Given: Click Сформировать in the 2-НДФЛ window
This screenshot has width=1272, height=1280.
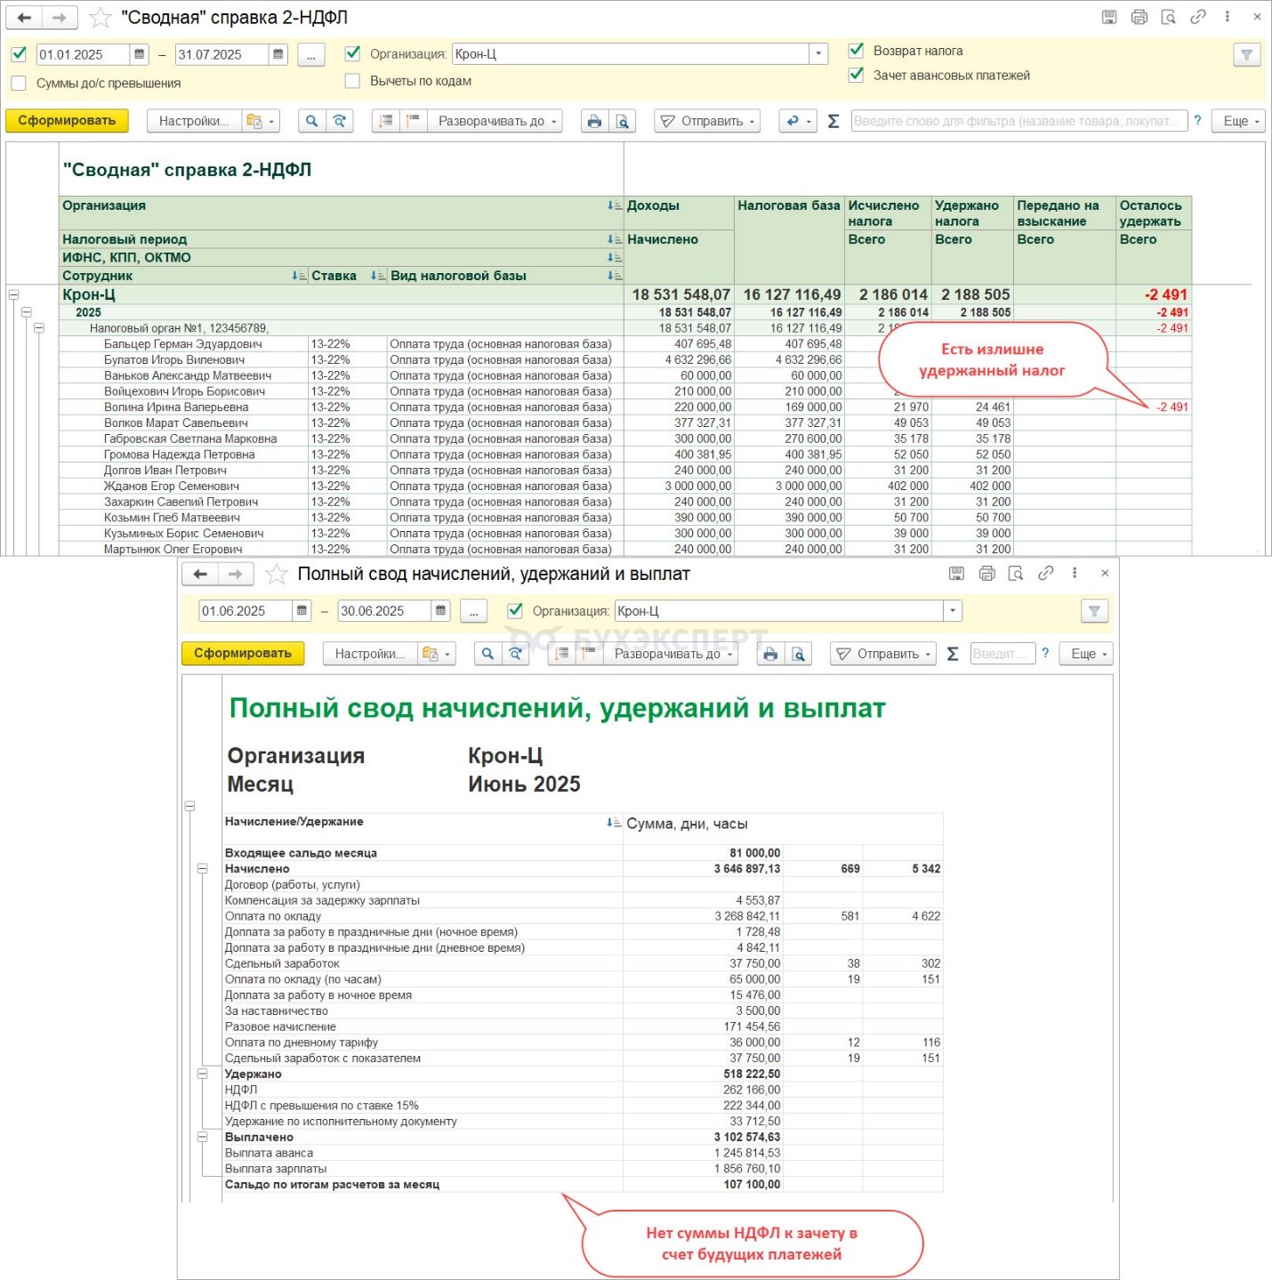Looking at the screenshot, I should [67, 121].
